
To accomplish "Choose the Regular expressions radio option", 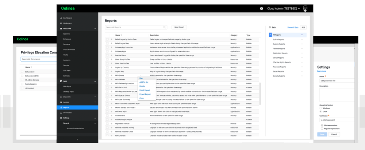I will click(x=322, y=129).
